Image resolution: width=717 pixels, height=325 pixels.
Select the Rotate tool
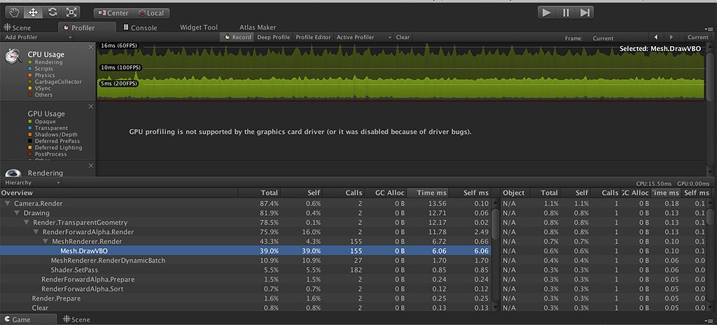pos(53,13)
